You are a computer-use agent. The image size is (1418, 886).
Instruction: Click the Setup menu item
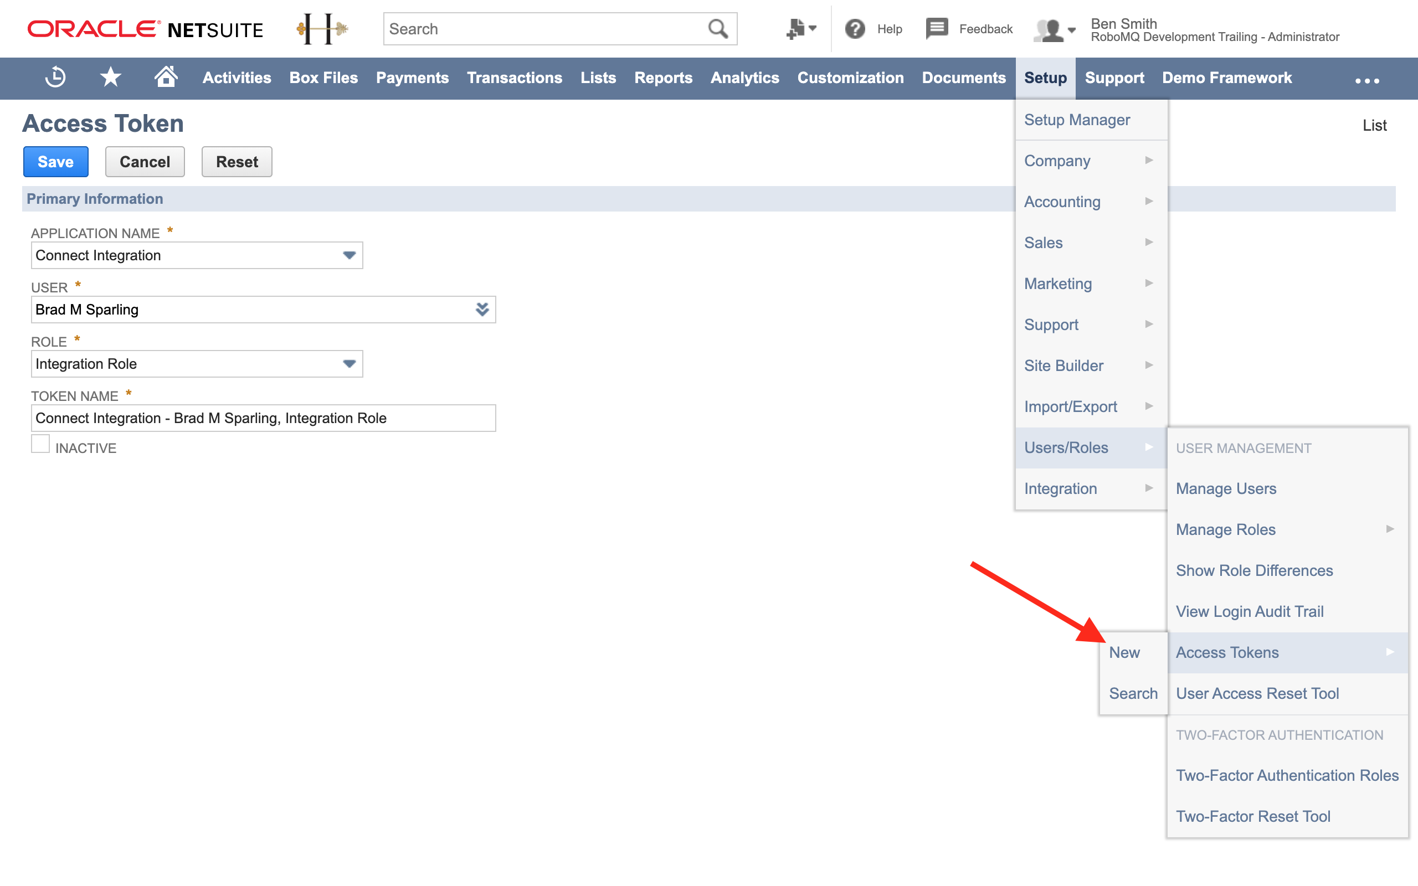(1044, 76)
